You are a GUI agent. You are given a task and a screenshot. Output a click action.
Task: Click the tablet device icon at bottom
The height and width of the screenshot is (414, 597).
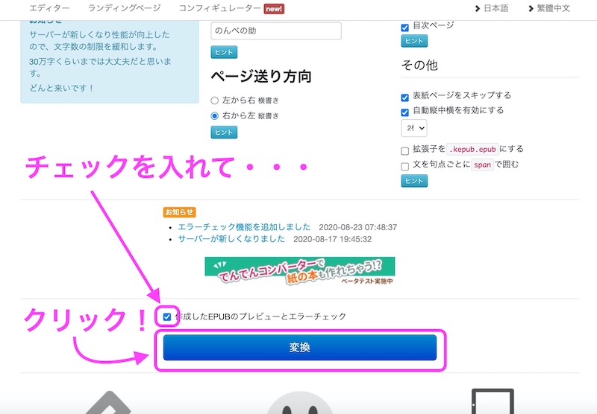point(493,402)
